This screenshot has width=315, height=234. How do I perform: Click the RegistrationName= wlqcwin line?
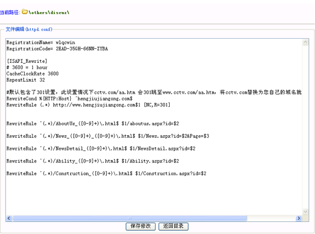(x=41, y=43)
